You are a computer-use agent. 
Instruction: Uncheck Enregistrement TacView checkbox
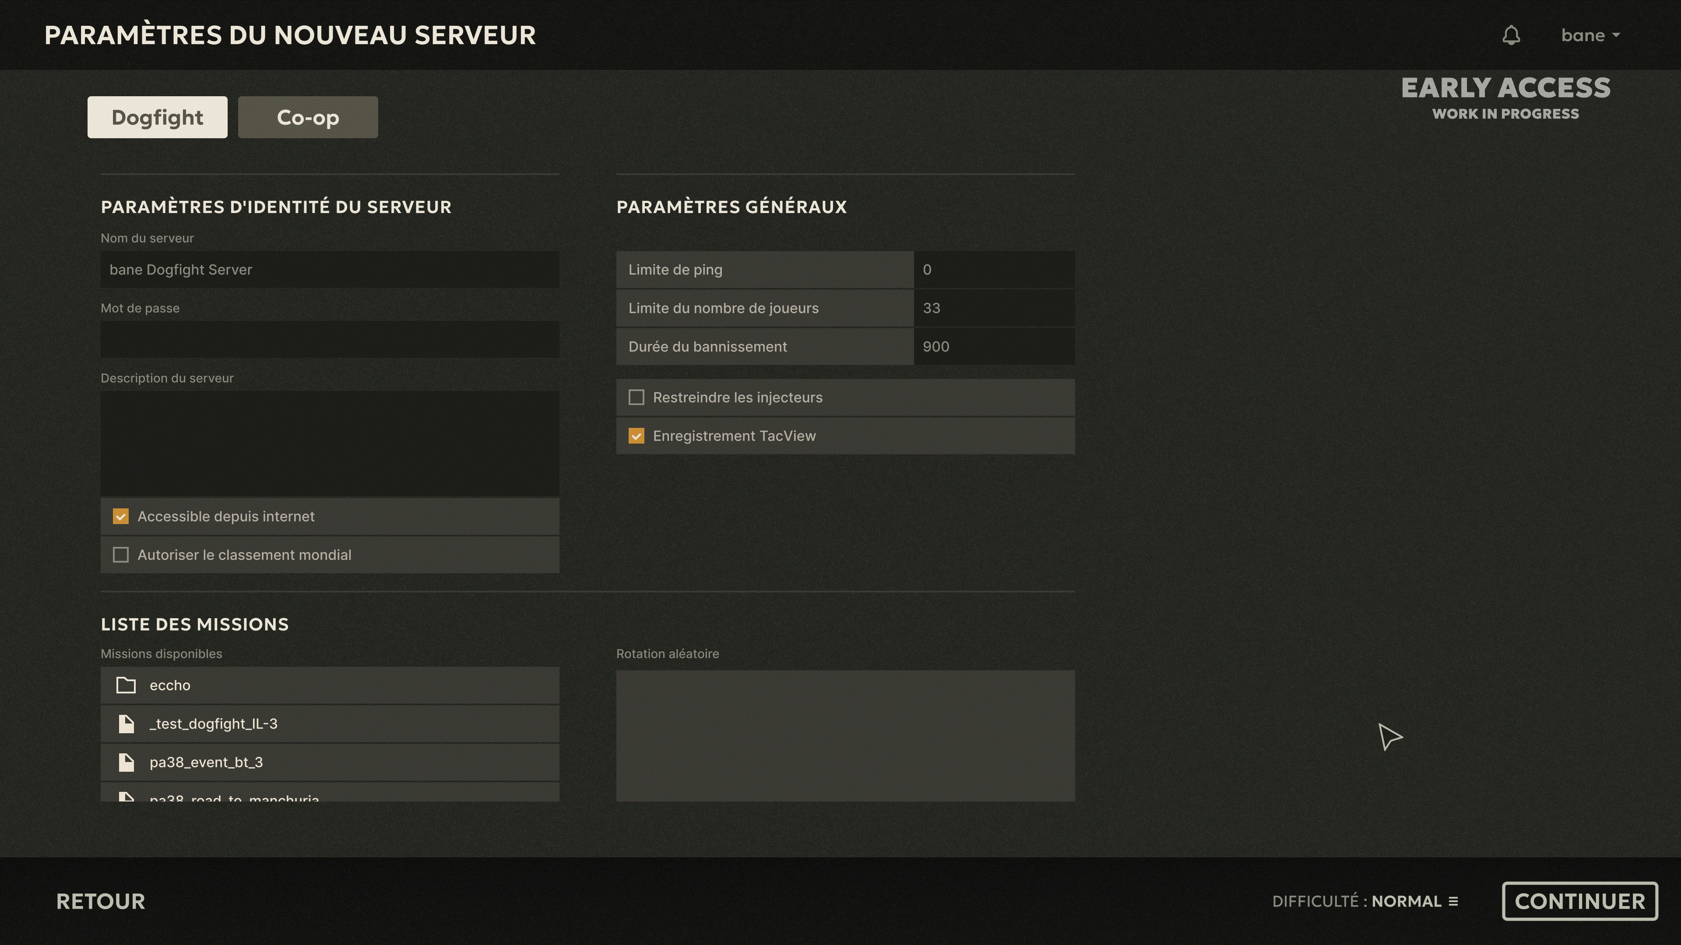(x=636, y=436)
